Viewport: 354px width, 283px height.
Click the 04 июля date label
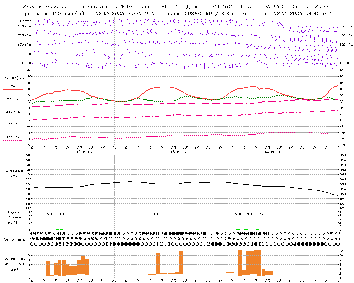click(272, 152)
